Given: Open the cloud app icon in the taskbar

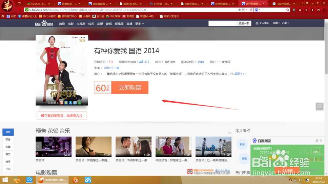Looking at the screenshot, I should tap(29, 180).
